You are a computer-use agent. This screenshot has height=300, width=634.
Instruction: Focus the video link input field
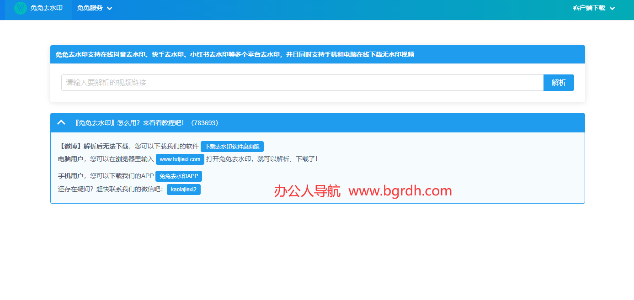302,83
